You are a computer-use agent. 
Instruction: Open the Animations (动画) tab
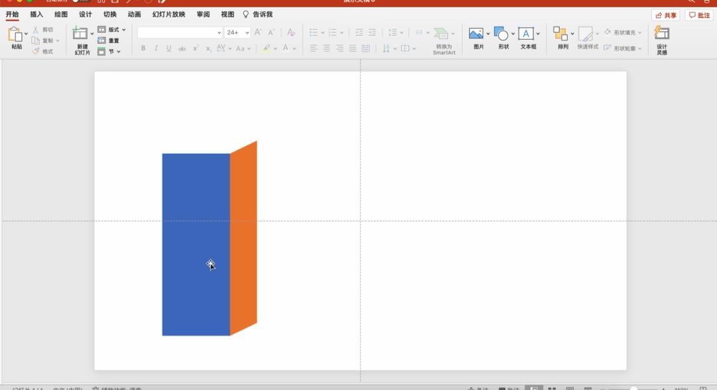(x=134, y=14)
